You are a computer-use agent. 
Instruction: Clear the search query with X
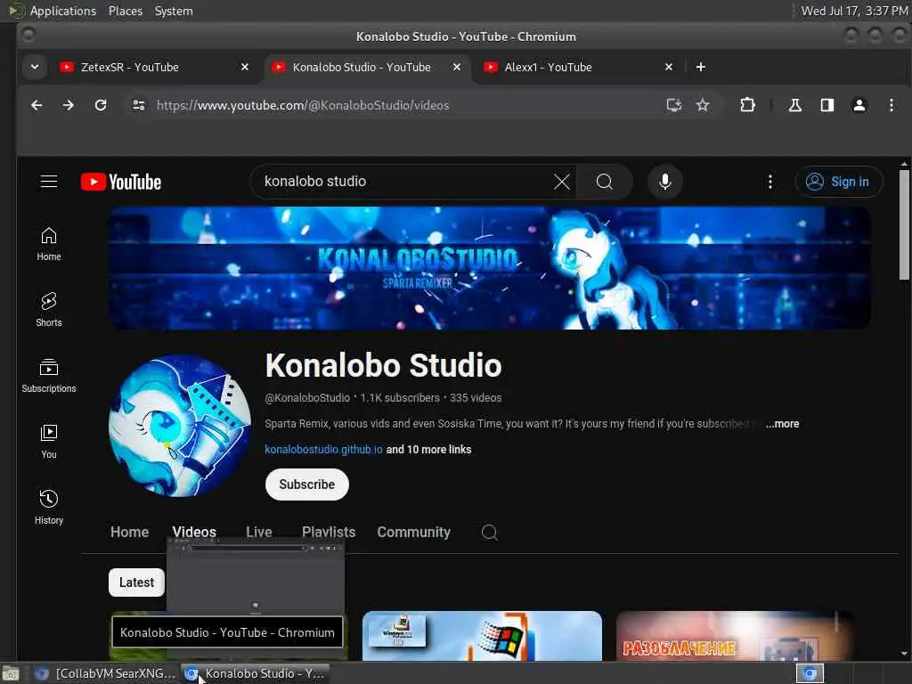tap(562, 182)
